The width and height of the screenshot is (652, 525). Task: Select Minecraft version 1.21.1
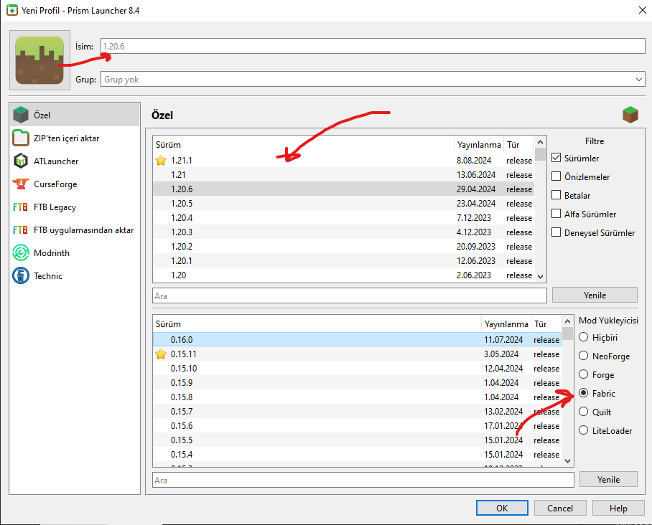[344, 161]
